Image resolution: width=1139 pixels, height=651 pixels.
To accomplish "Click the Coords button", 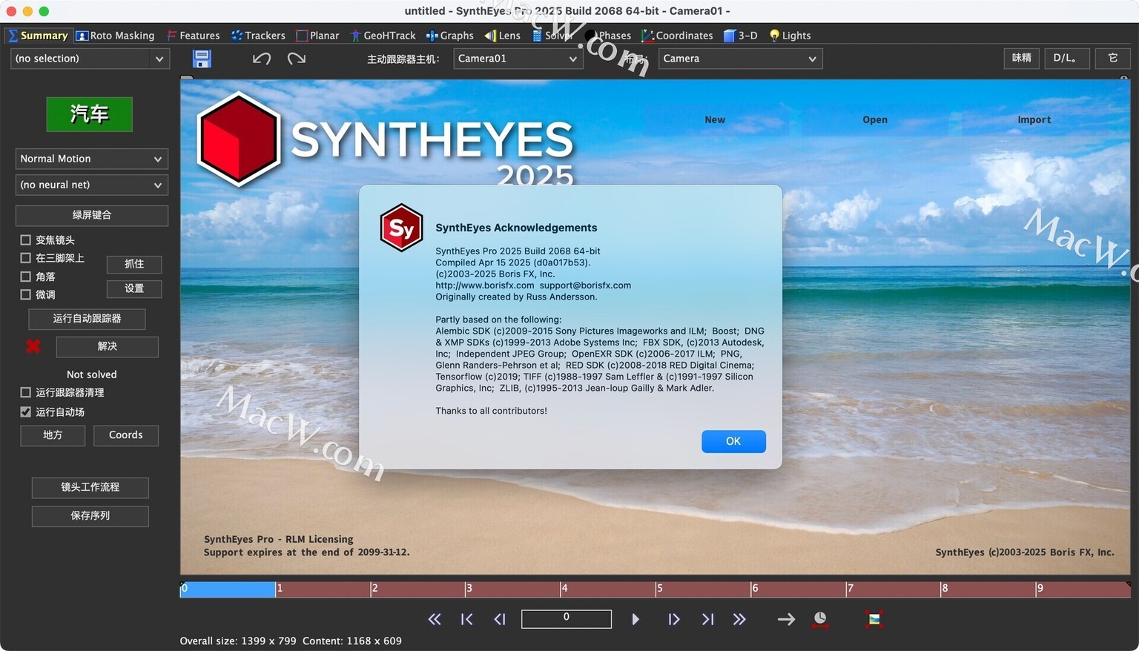I will point(126,435).
